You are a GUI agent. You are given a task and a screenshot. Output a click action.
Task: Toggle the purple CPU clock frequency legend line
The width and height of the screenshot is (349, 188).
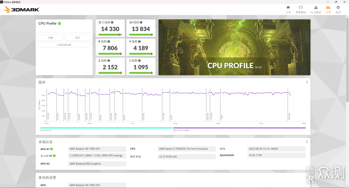pyautogui.click(x=239, y=128)
